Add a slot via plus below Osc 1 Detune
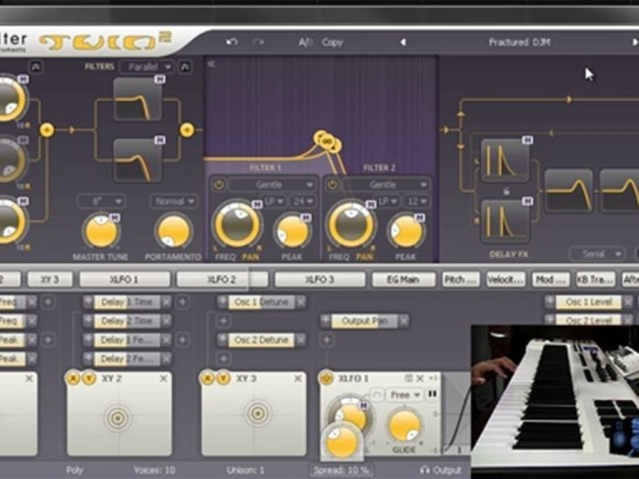Screen dimensions: 639x479 224,321
